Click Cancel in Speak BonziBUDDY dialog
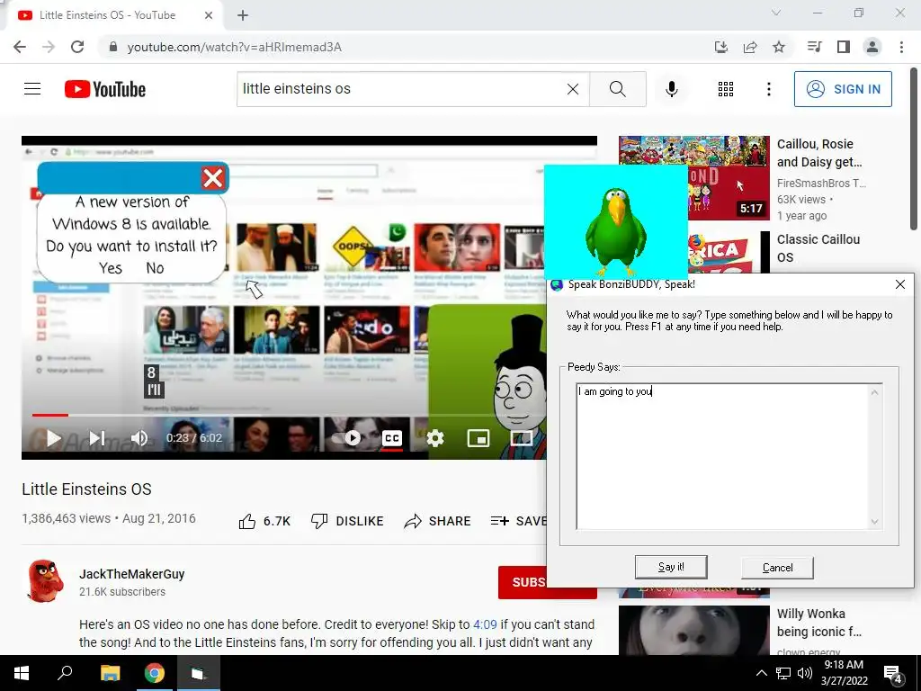This screenshot has width=921, height=691. click(x=777, y=568)
